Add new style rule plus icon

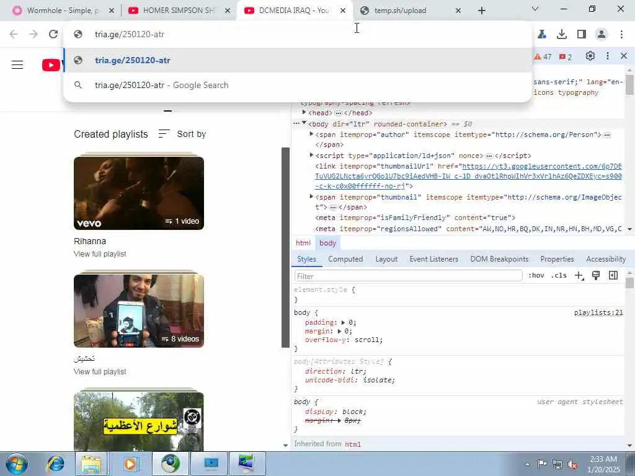tap(579, 276)
